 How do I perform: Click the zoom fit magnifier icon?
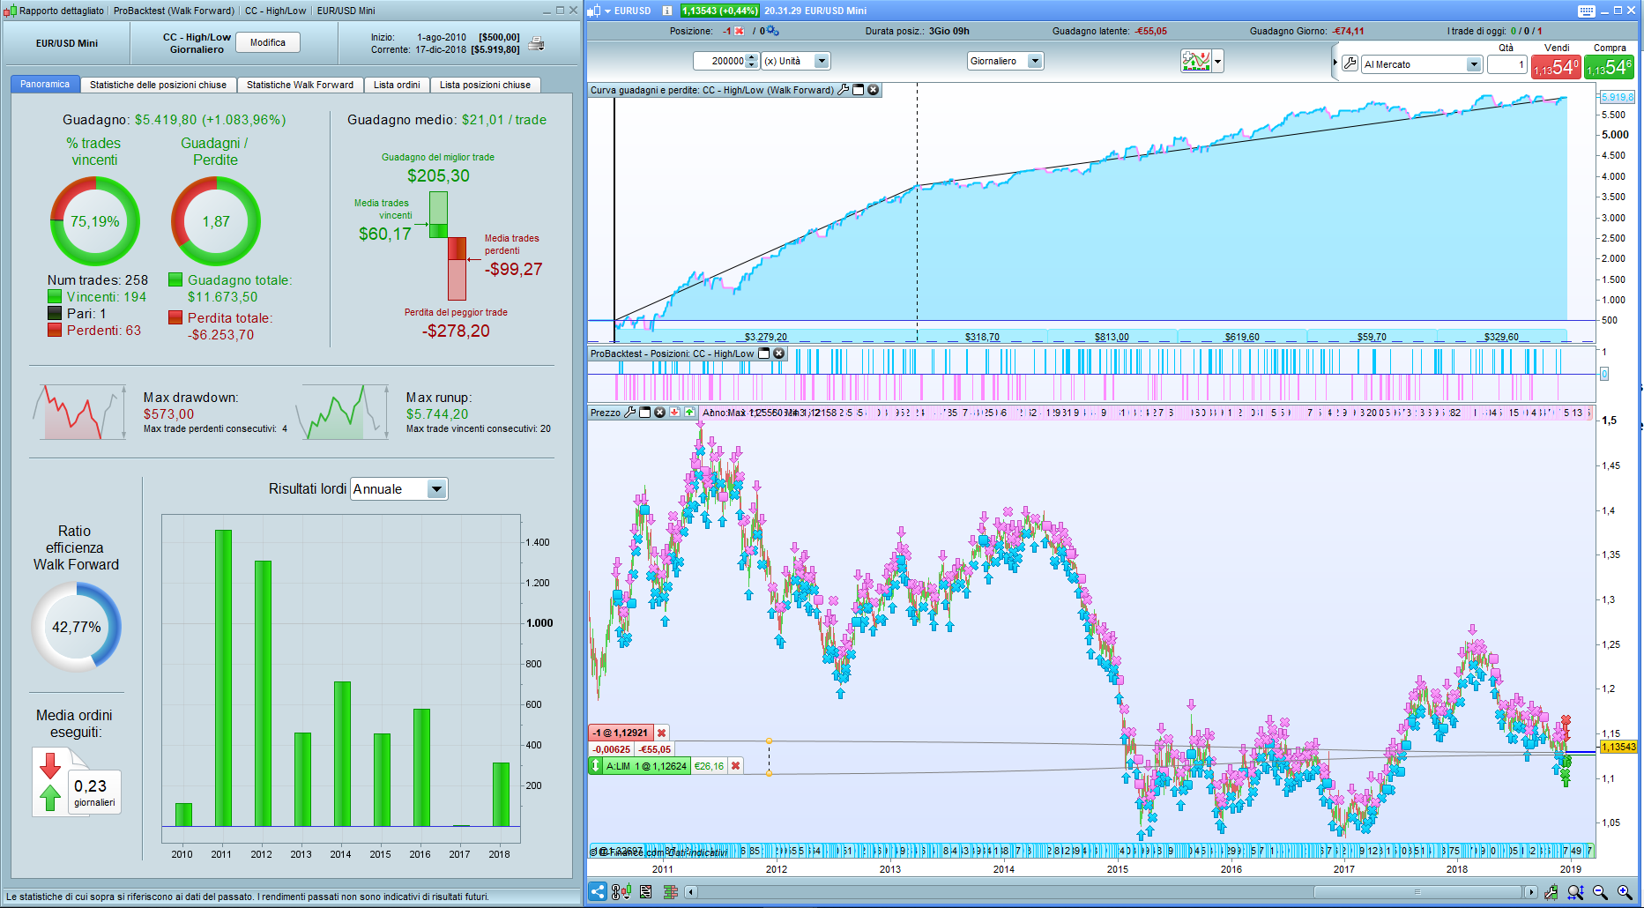[x=1575, y=892]
